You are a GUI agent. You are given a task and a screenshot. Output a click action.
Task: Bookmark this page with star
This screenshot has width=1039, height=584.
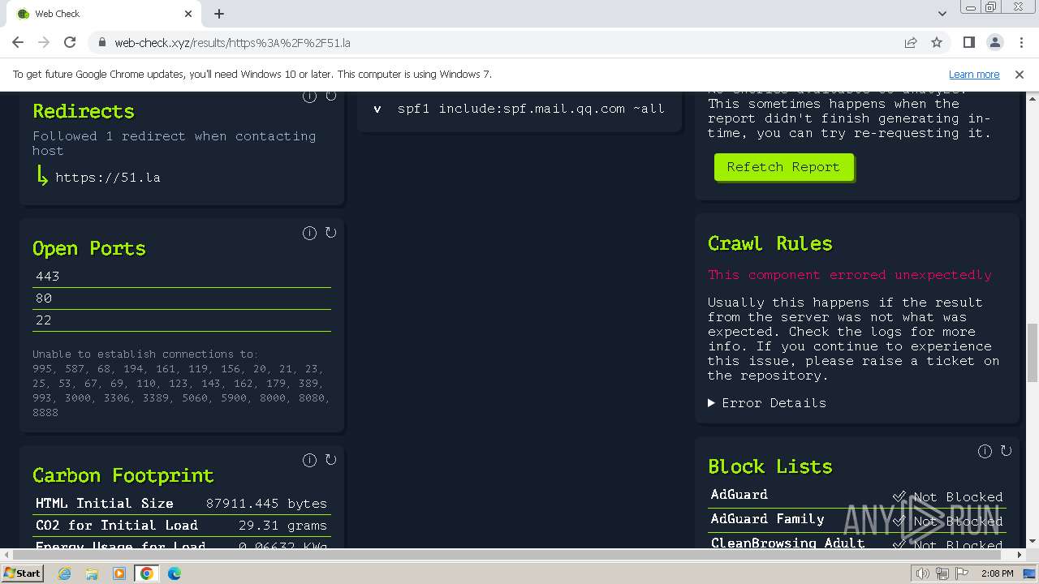(x=937, y=42)
